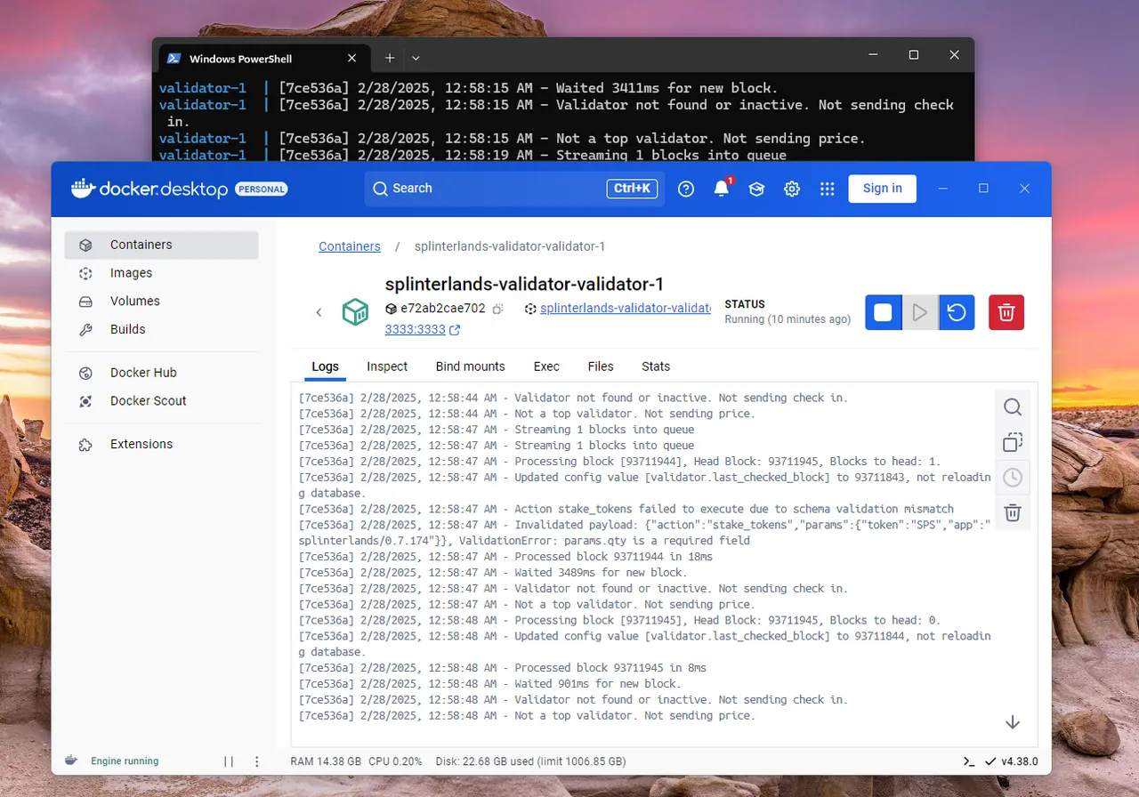Open the Exec tab
The width and height of the screenshot is (1139, 797).
pyautogui.click(x=546, y=366)
